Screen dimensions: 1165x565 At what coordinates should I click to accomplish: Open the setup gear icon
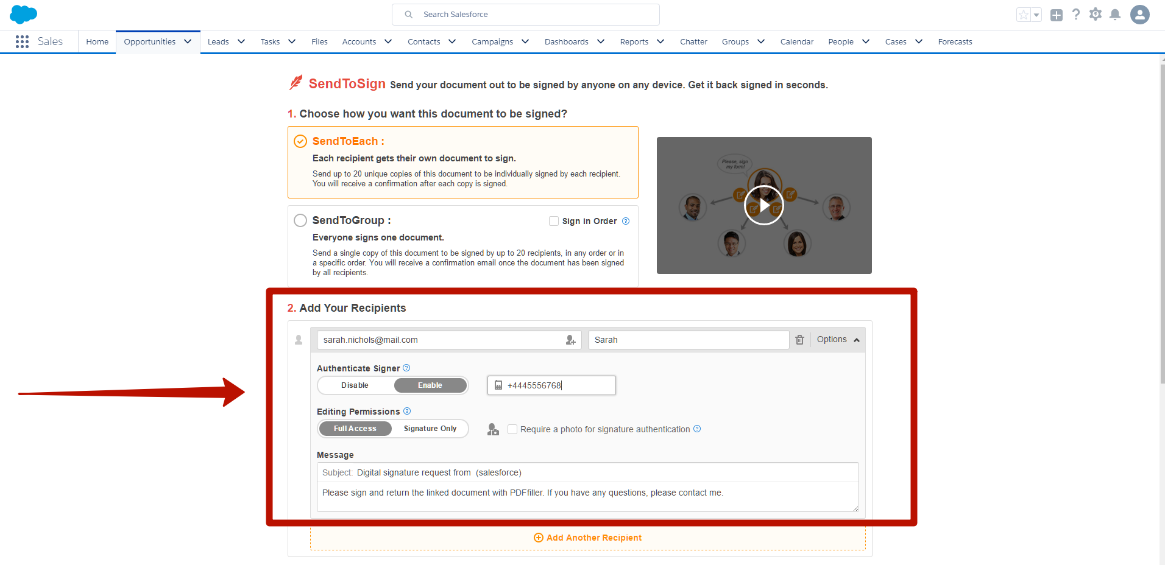click(1096, 14)
